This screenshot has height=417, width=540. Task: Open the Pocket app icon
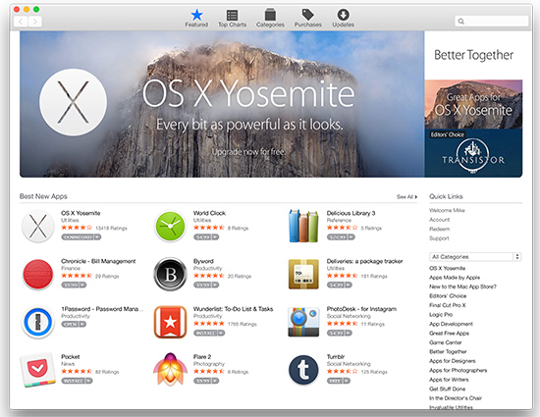(38, 370)
